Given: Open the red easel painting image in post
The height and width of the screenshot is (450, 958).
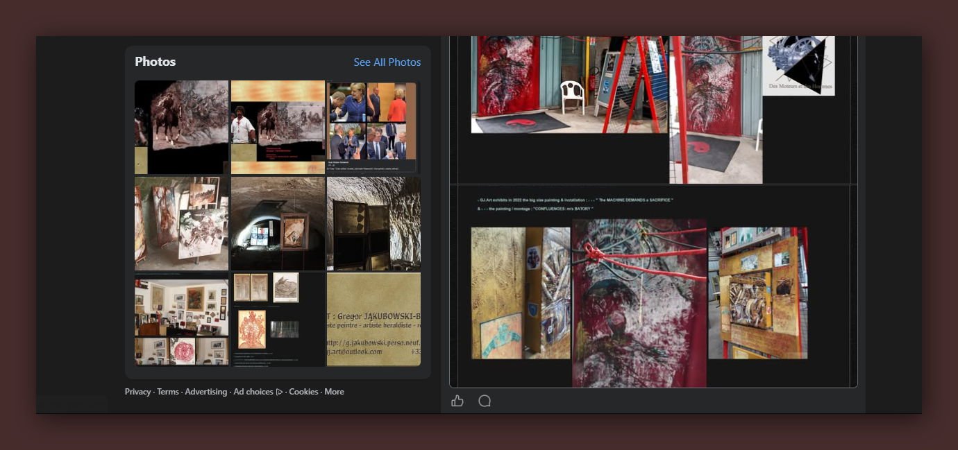Looking at the screenshot, I should [x=716, y=110].
